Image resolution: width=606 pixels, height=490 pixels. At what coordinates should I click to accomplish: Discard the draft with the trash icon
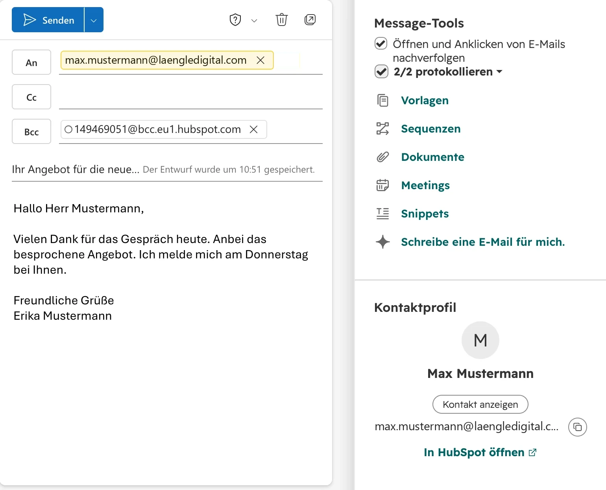(282, 20)
